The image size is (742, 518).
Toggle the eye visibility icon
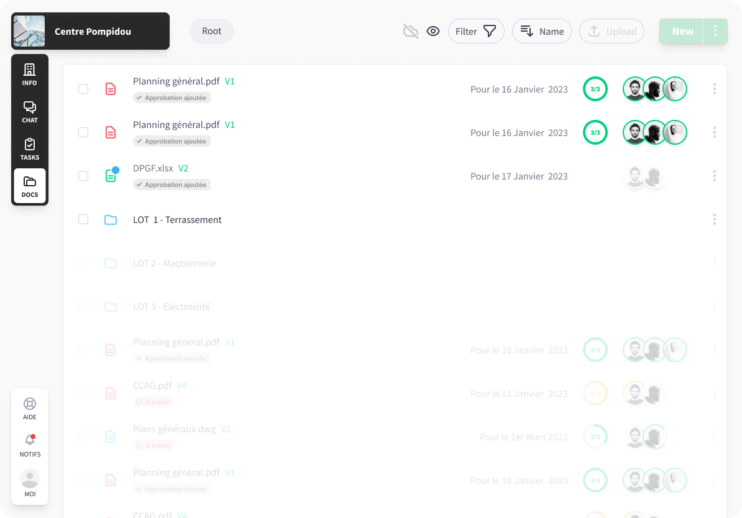coord(433,31)
